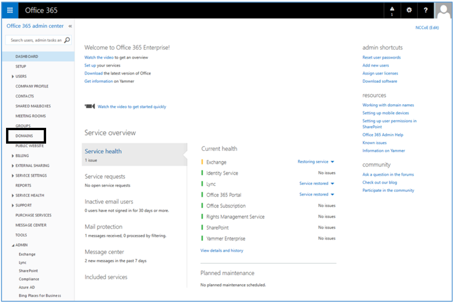Collapse the admin center navigation pane
Viewport: 454px width, 304px height.
(70, 26)
